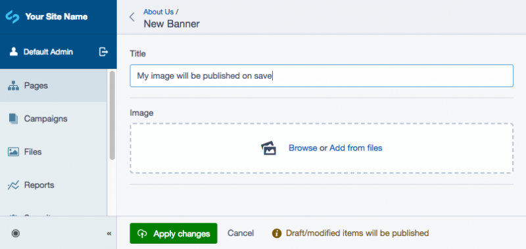Open Your Site Name link
Viewport: 526px width, 249px height.
click(57, 17)
